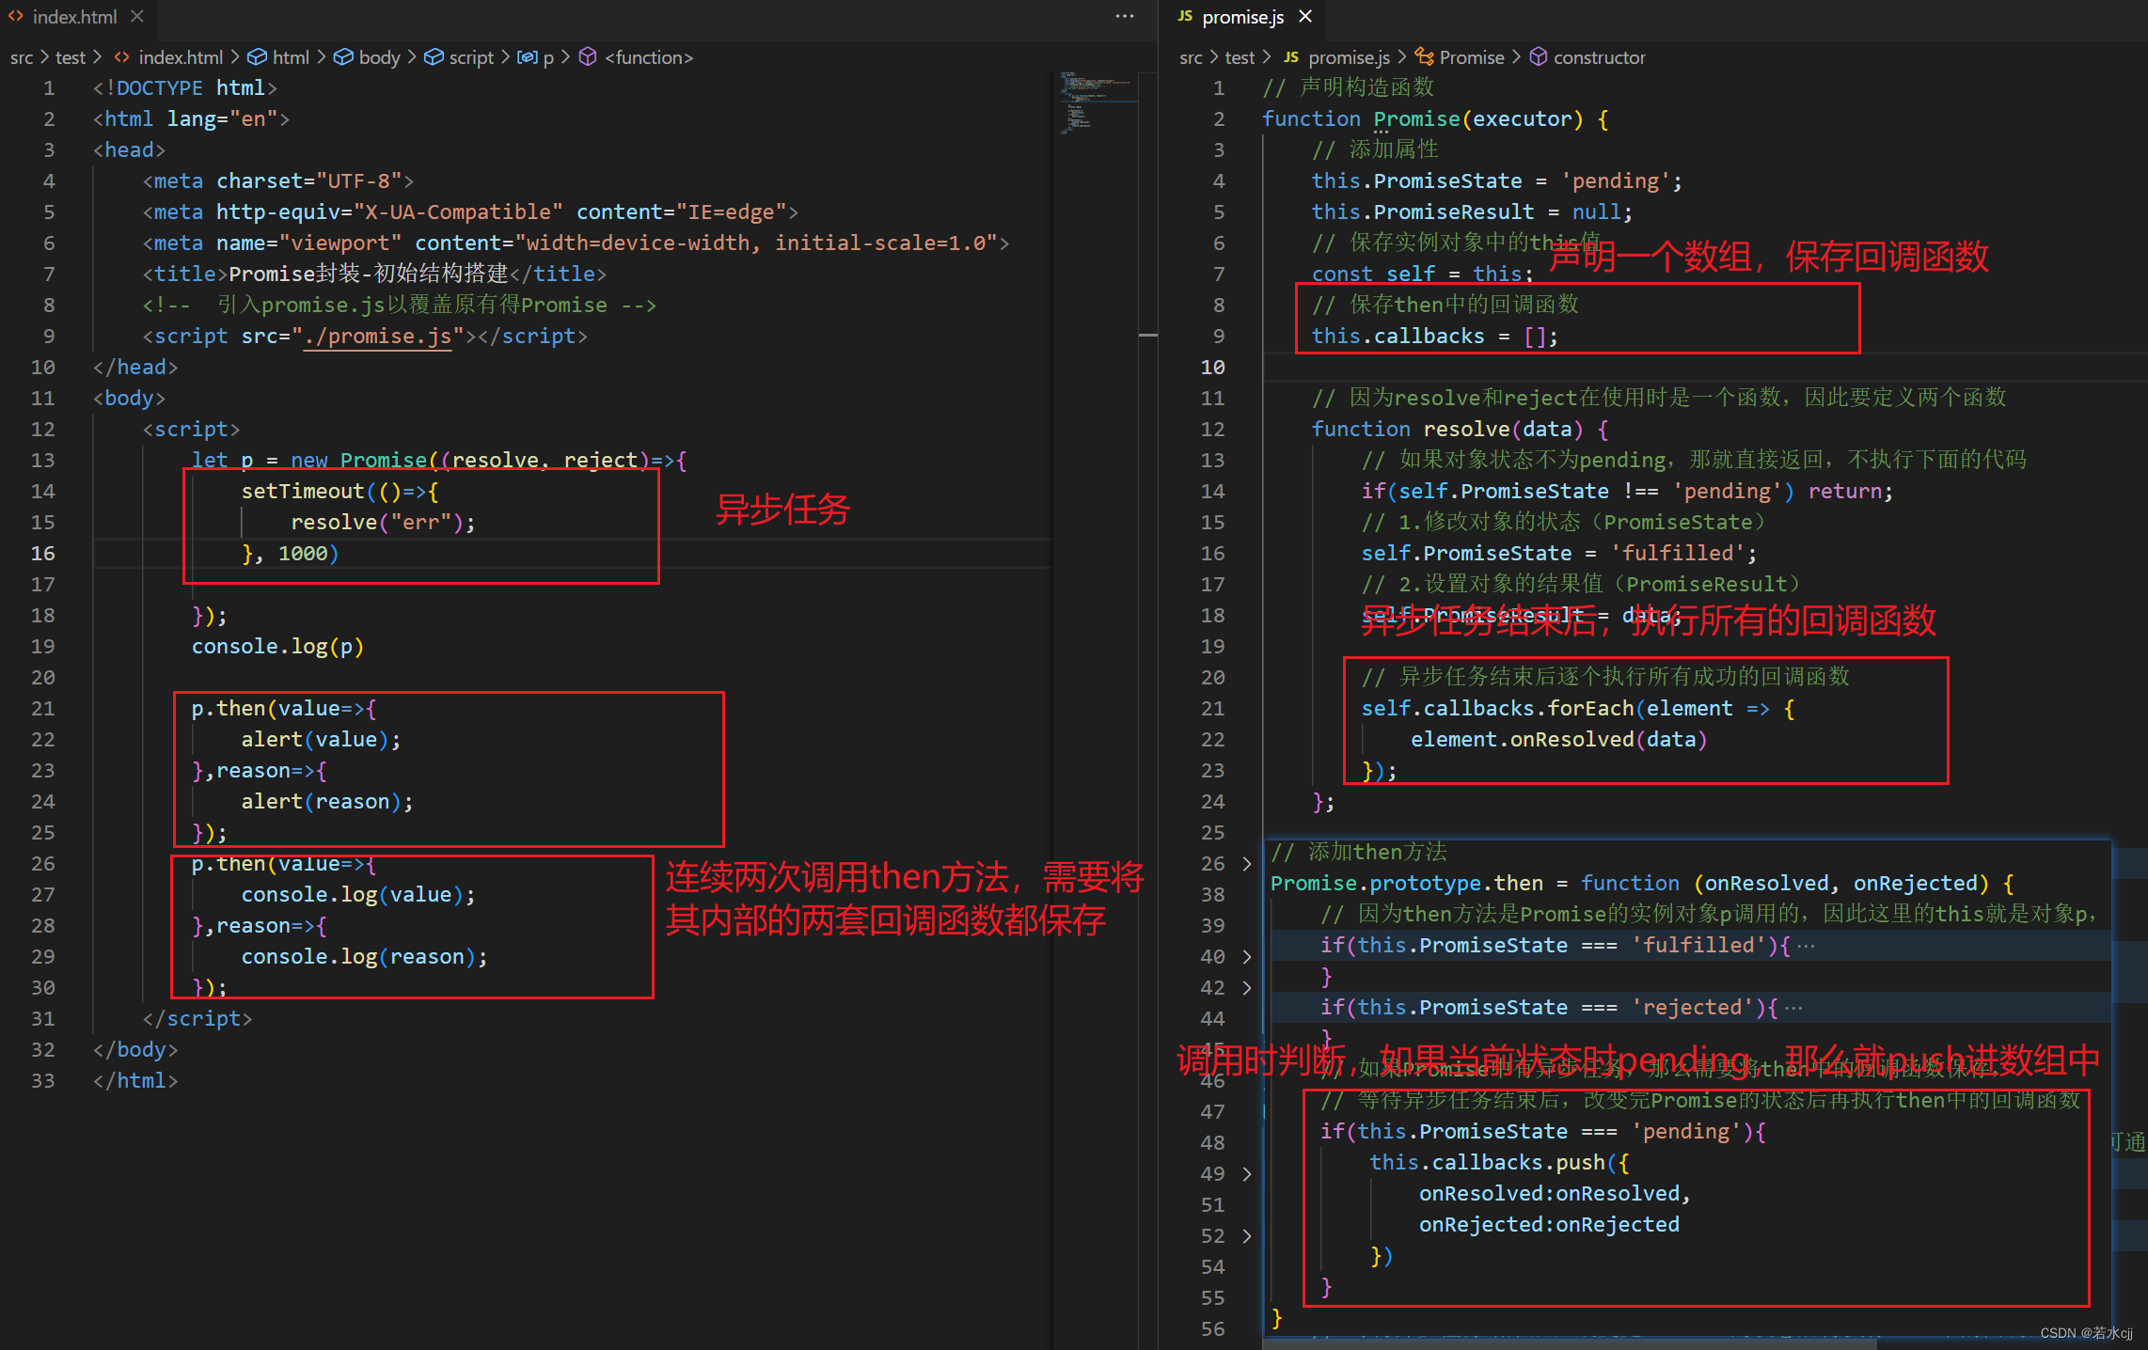
Task: Click on 'console.log(p)' in index.html
Action: coord(277,647)
